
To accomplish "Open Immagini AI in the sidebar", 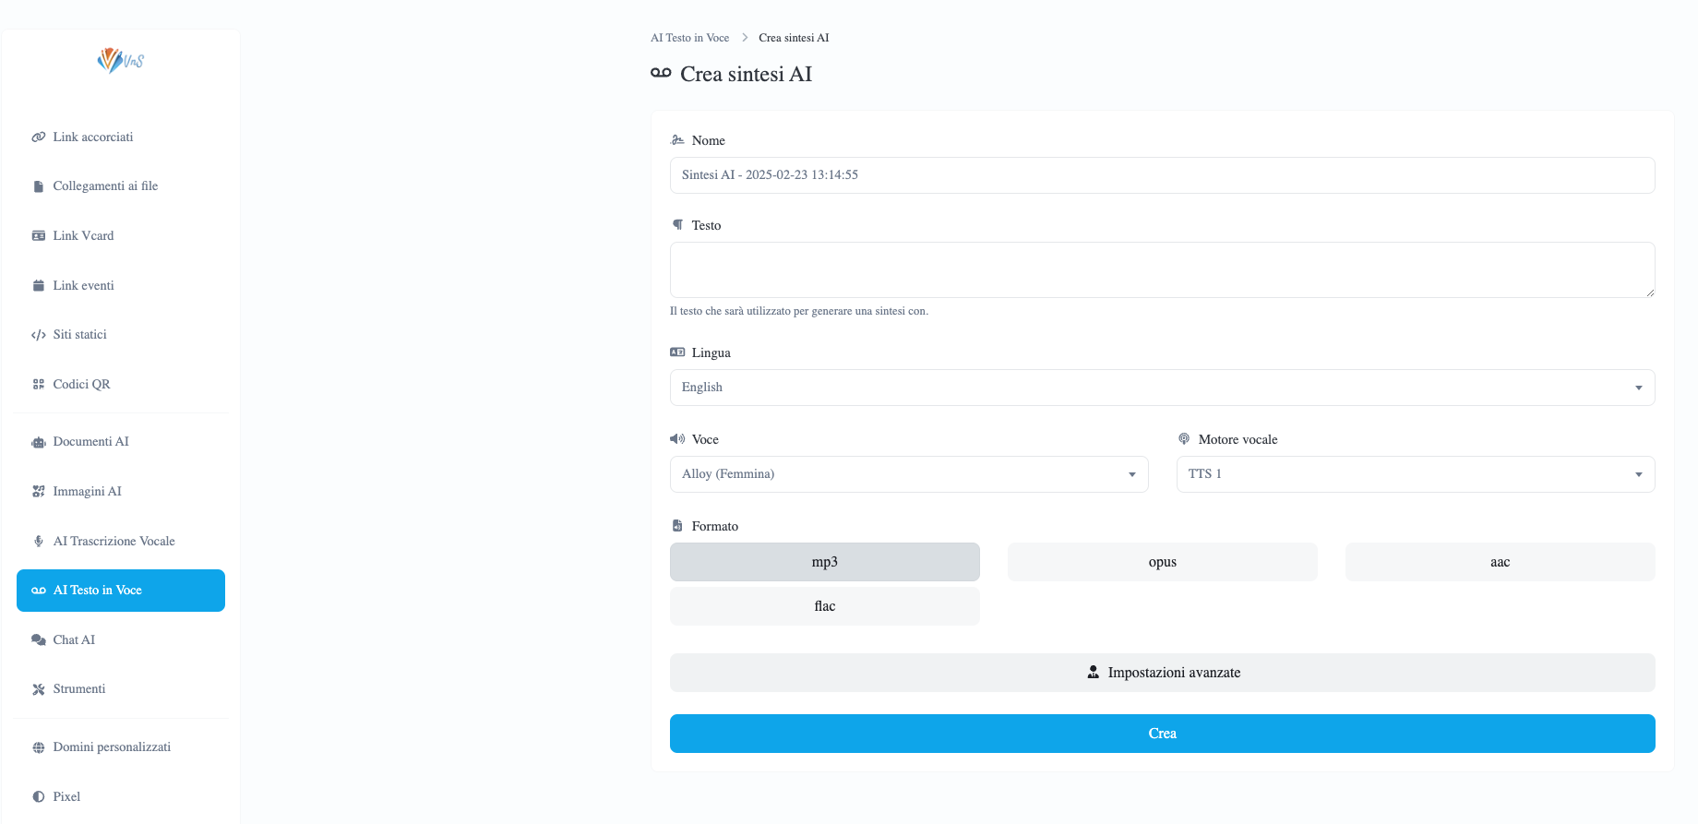I will click(x=87, y=492).
